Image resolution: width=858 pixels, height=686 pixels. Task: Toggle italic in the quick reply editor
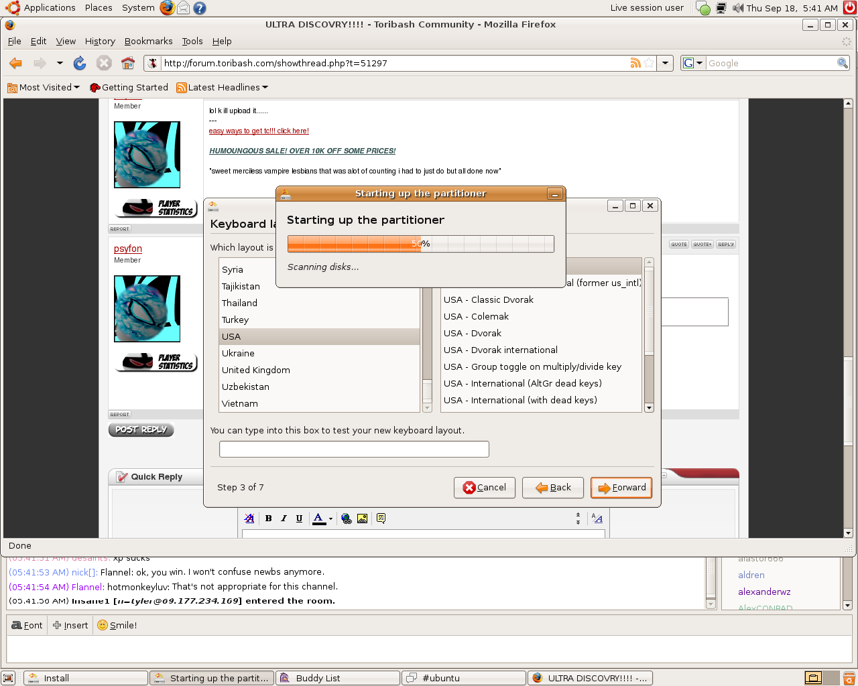point(284,518)
